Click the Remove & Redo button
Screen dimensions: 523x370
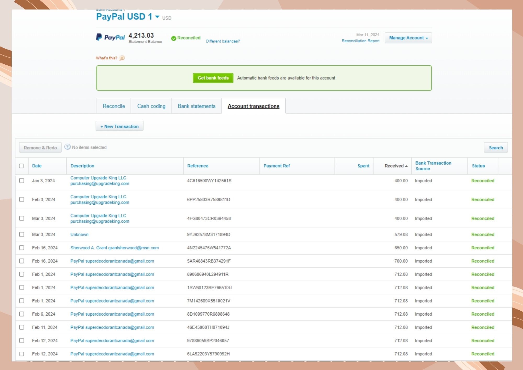[x=40, y=148]
